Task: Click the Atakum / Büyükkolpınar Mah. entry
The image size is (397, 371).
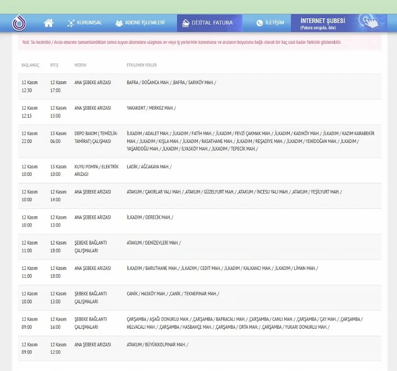Action: pos(157,345)
